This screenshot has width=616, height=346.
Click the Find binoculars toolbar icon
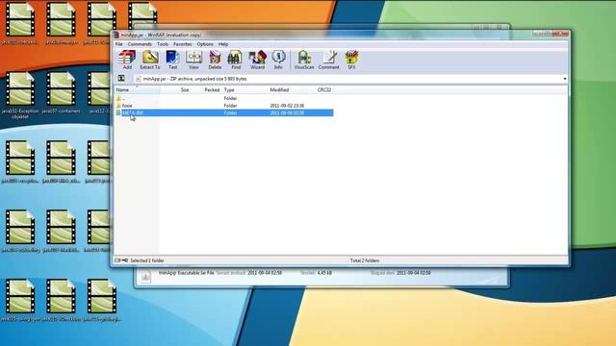point(235,60)
